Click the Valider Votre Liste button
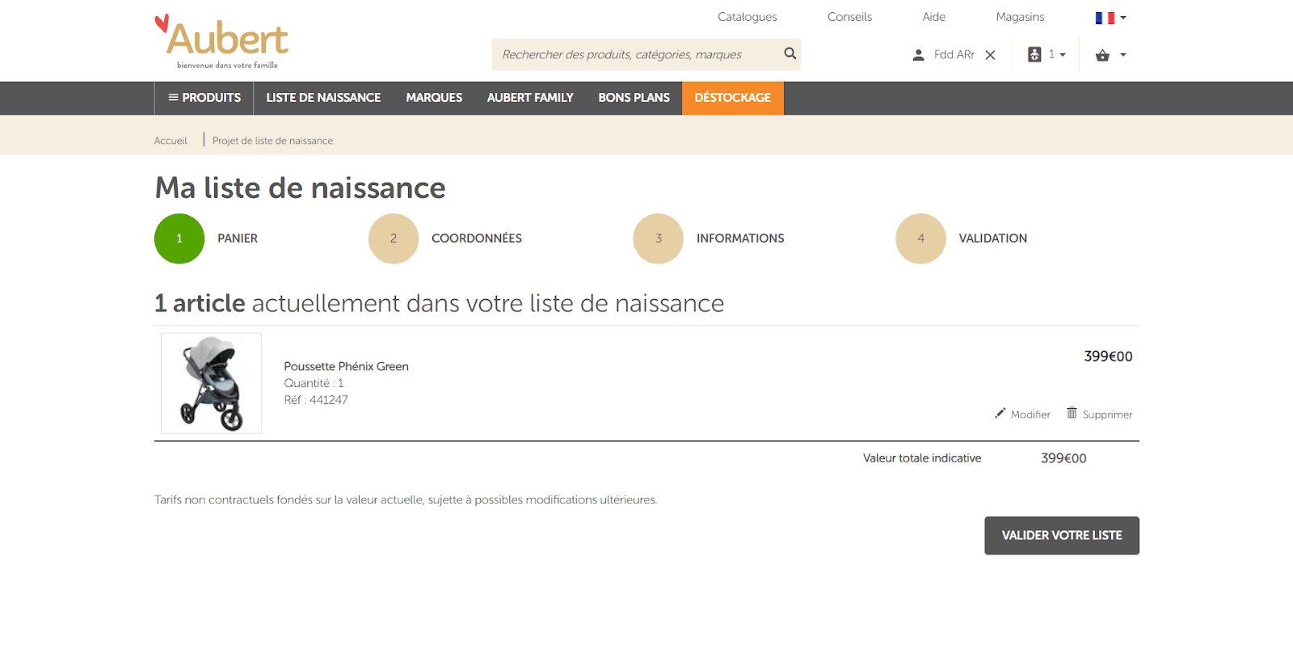Screen dimensions: 1293x662 (x=1061, y=535)
